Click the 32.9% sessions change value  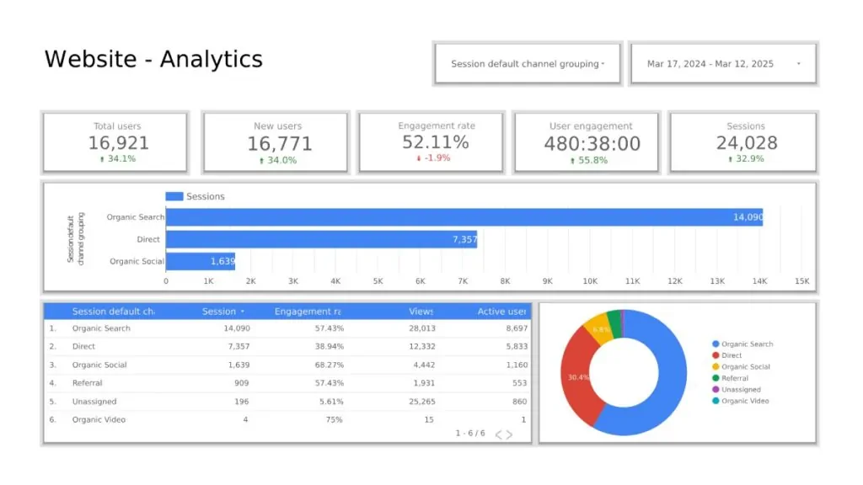coord(746,159)
